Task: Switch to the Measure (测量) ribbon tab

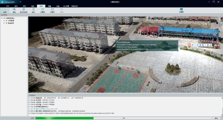Action: point(49,6)
